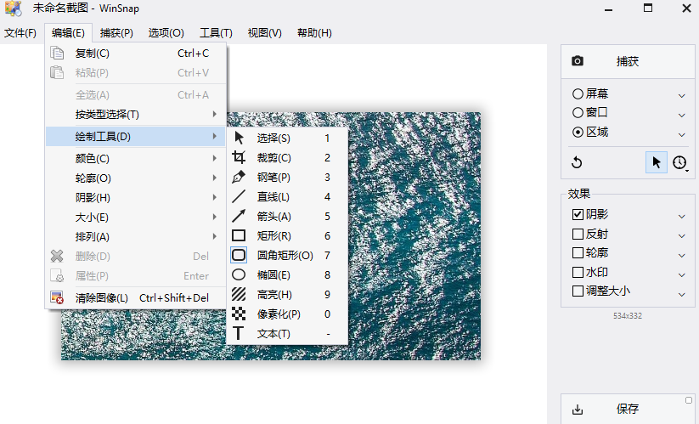Toggle the cursor pointer capture icon
Screen dimensions: 699x424
point(657,162)
